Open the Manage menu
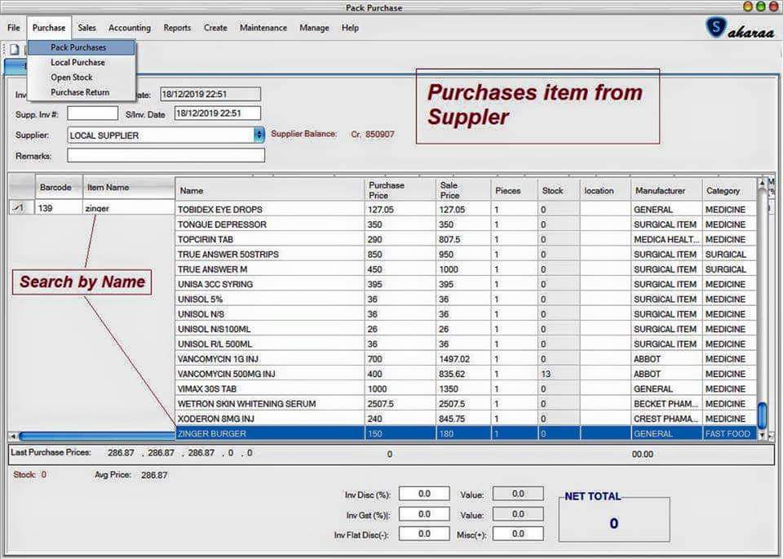This screenshot has width=783, height=559. click(x=314, y=28)
